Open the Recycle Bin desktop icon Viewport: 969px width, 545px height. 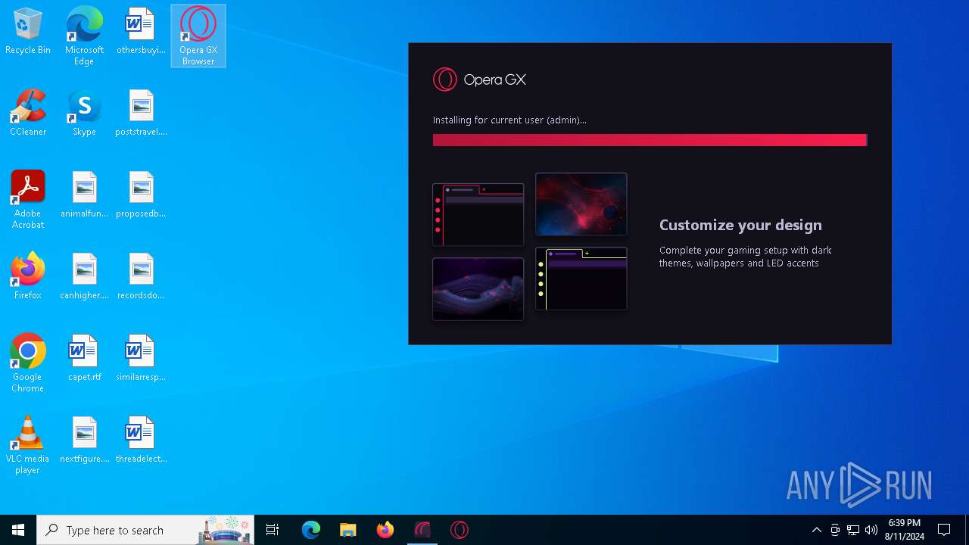pos(28,33)
